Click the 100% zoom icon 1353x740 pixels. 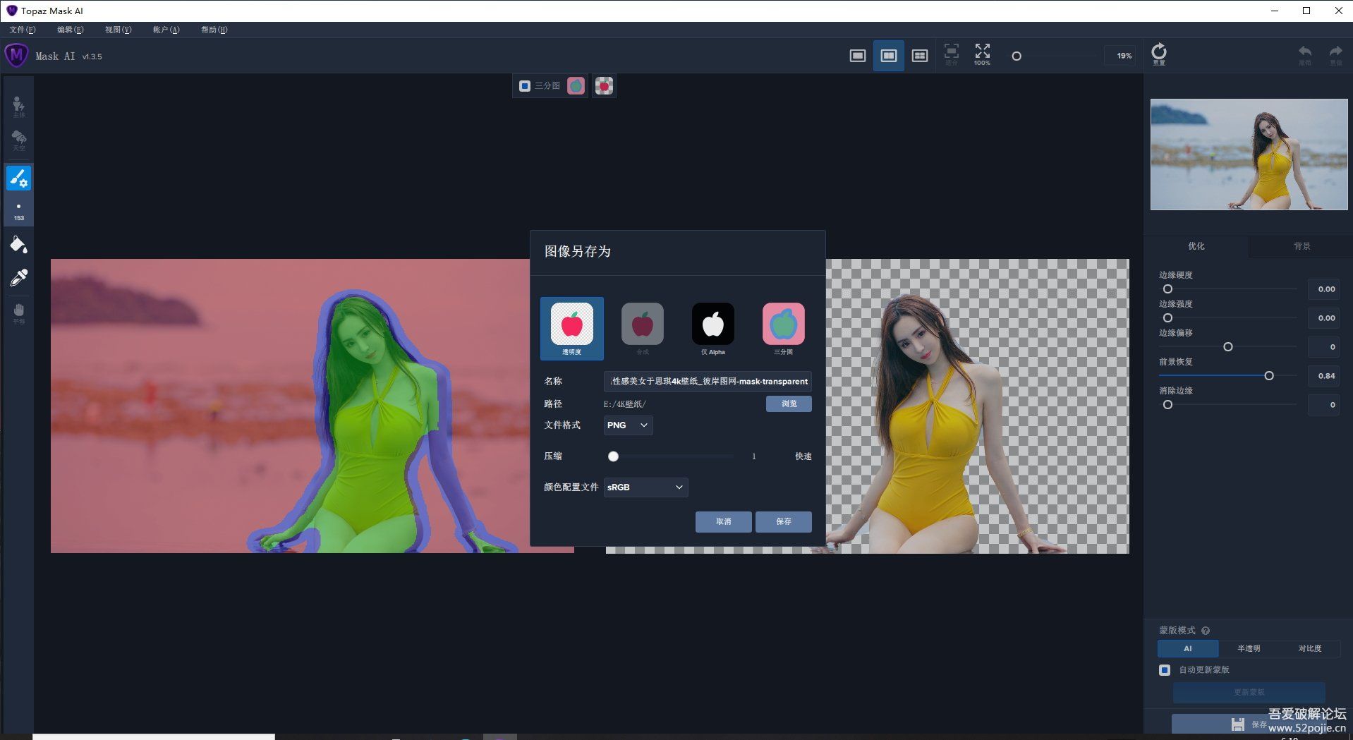coord(981,55)
